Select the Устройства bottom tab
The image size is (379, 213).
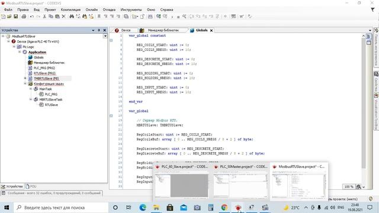point(12,186)
